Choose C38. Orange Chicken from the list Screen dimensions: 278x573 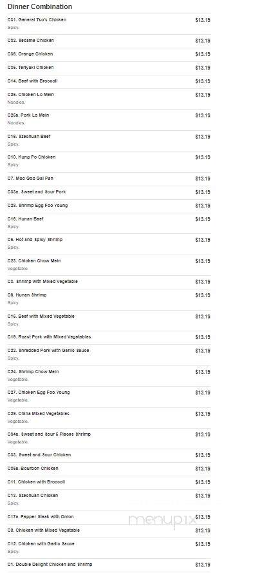pyautogui.click(x=109, y=54)
